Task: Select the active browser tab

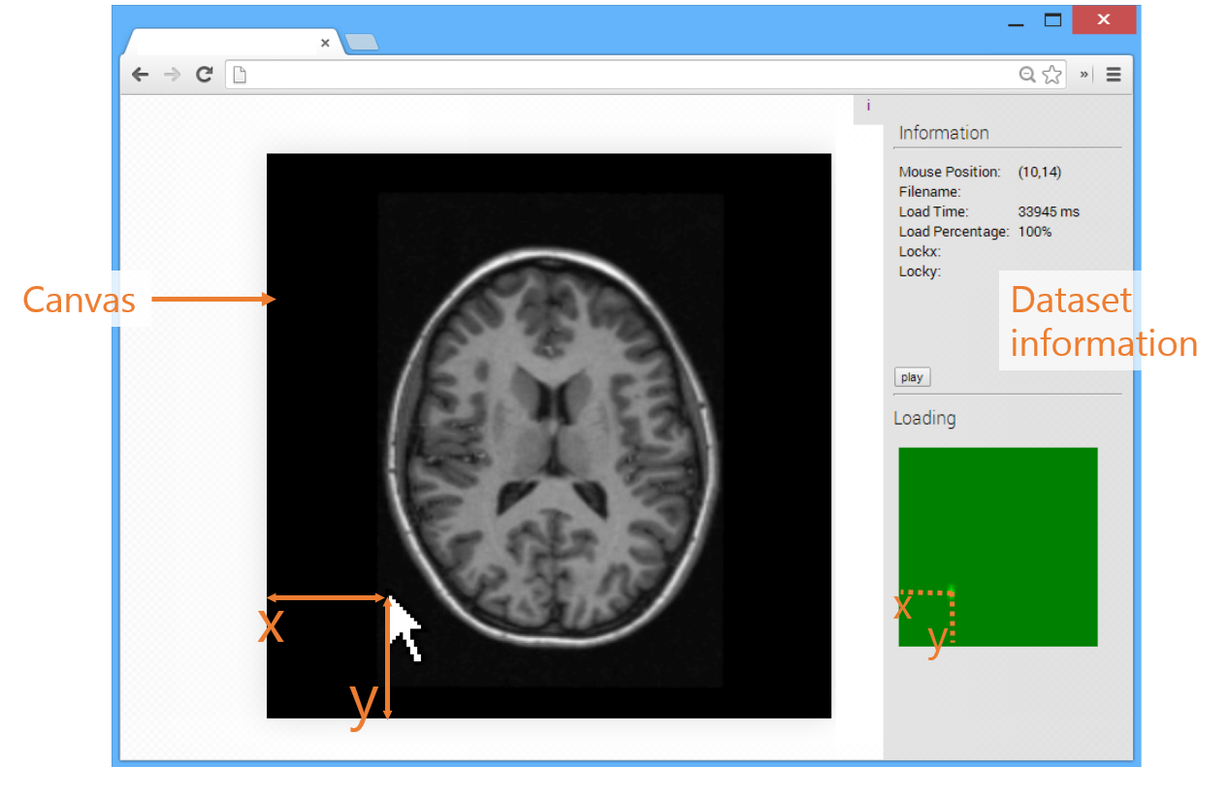Action: (223, 43)
